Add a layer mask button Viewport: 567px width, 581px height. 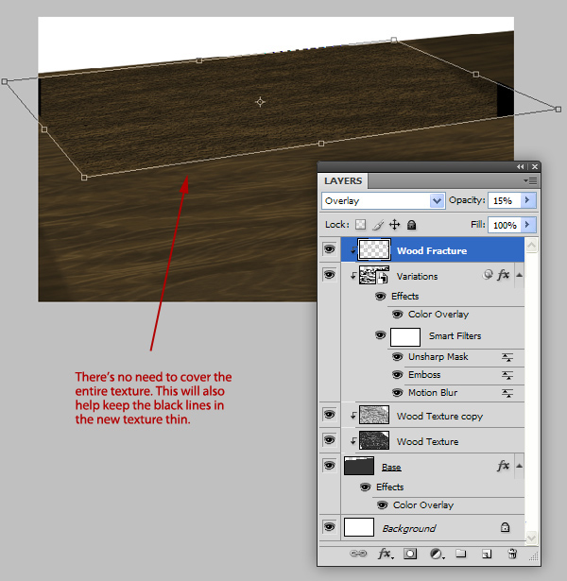click(x=410, y=554)
